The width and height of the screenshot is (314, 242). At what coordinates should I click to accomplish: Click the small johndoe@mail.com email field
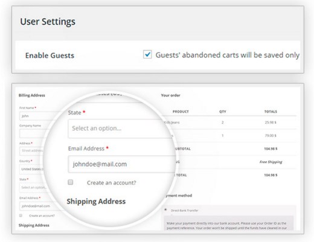[x=39, y=206]
